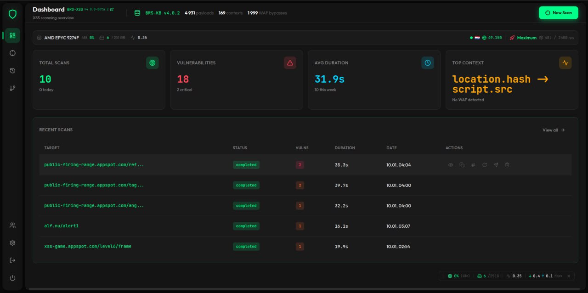The width and height of the screenshot is (588, 293).
Task: View first scan details with eye icon
Action: point(451,165)
